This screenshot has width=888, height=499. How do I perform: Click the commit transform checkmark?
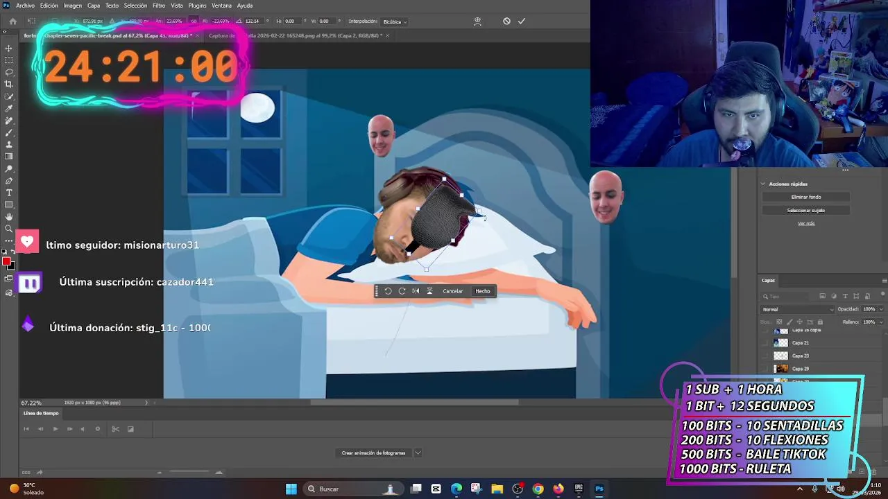coord(522,21)
